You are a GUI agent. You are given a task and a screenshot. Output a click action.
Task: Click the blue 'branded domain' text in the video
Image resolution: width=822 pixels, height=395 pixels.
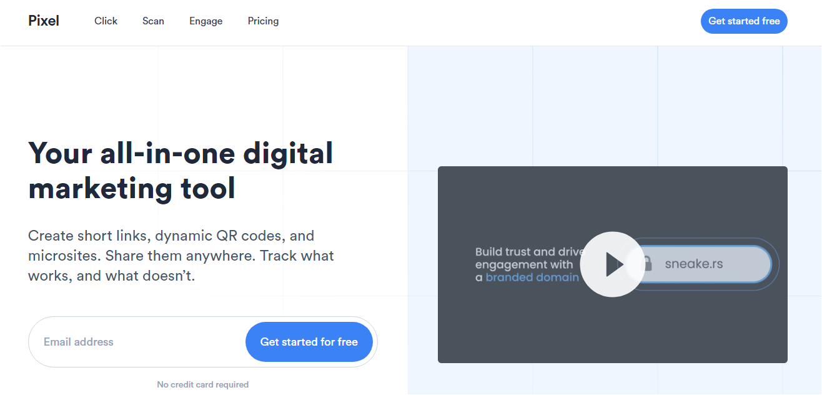click(x=532, y=277)
